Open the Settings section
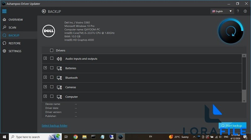The image size is (251, 140). 19,51
